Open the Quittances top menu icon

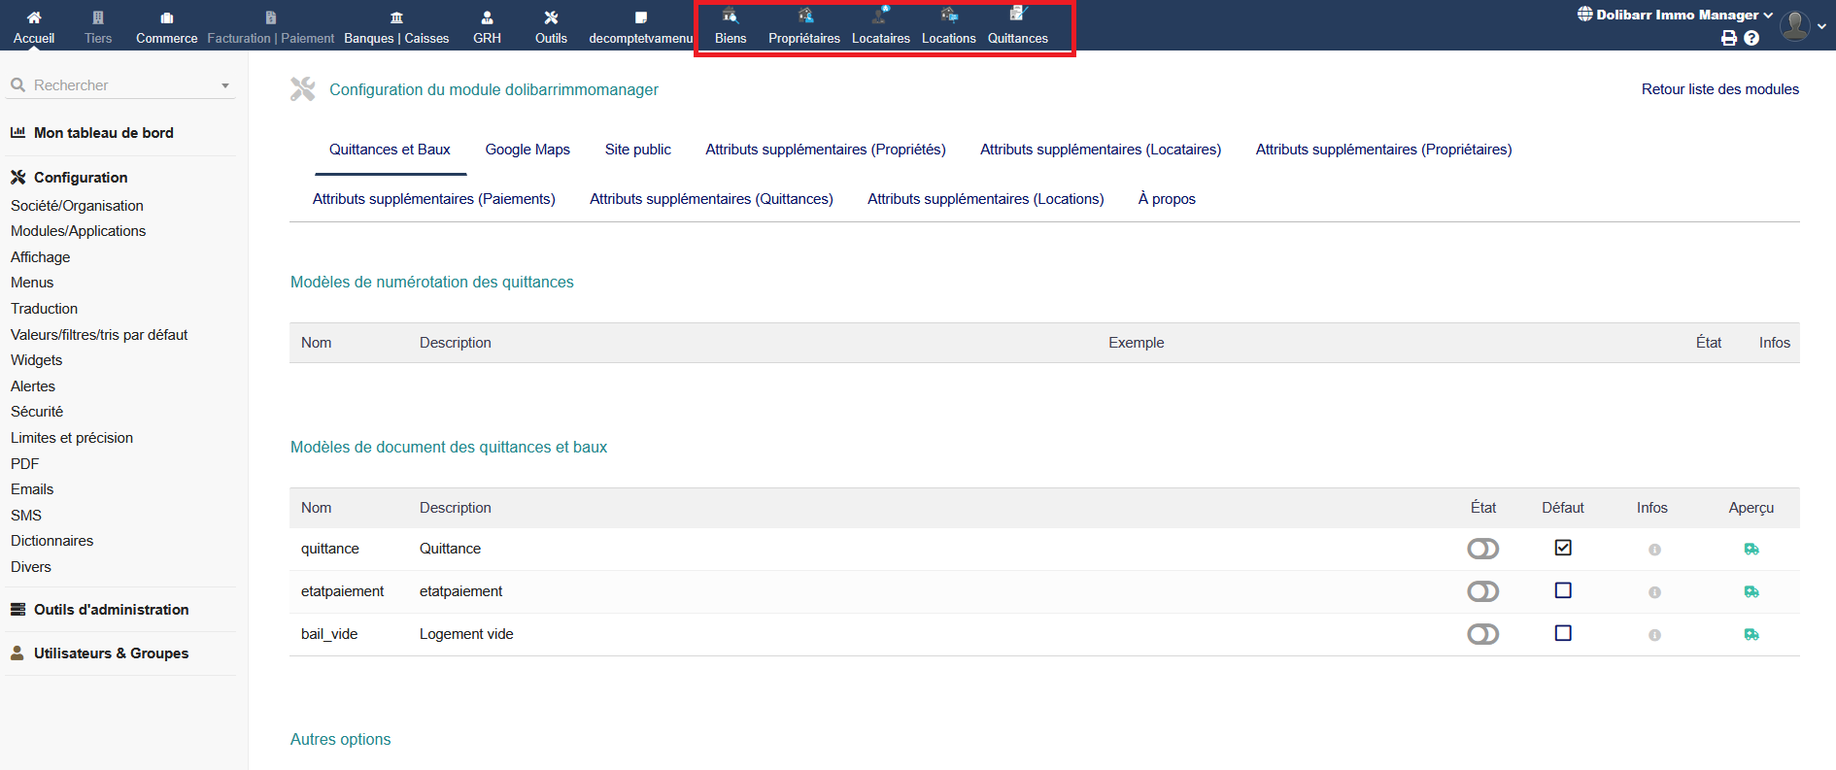(x=1017, y=16)
